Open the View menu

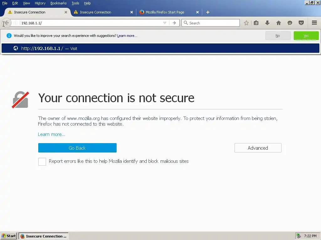click(x=26, y=3)
